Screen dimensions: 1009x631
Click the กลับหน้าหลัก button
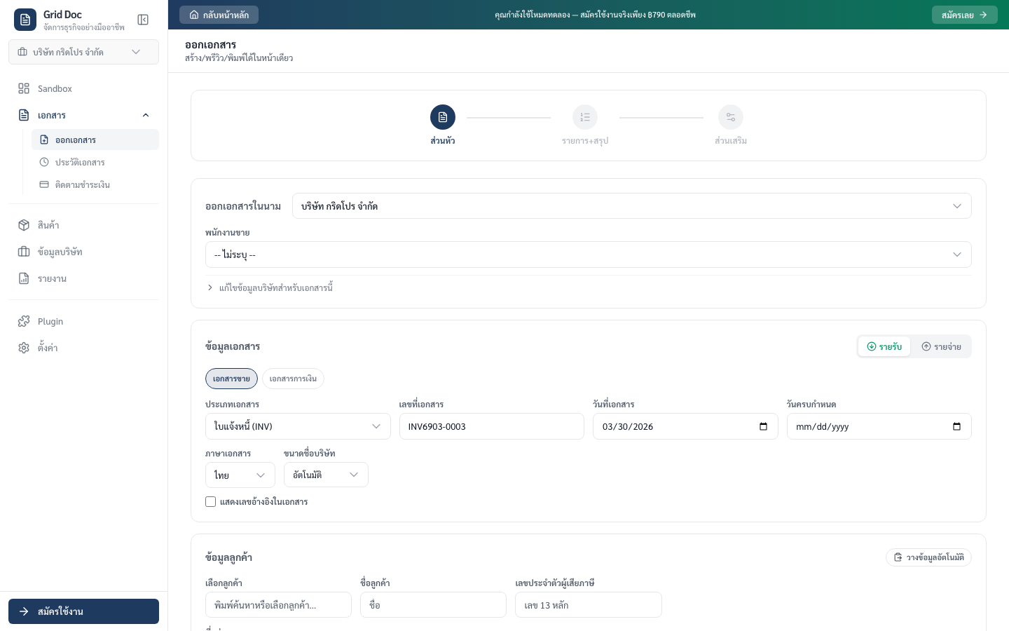point(219,15)
